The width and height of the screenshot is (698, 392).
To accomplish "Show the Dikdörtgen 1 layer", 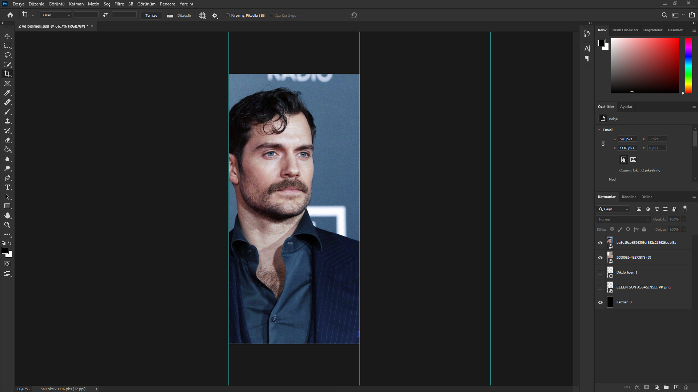I will (600, 272).
